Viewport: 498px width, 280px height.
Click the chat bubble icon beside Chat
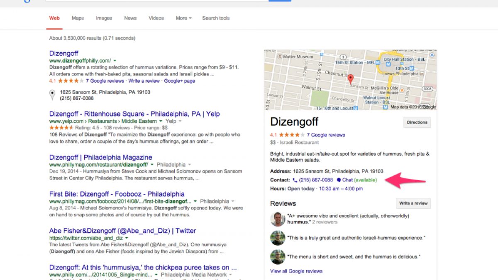(x=339, y=180)
